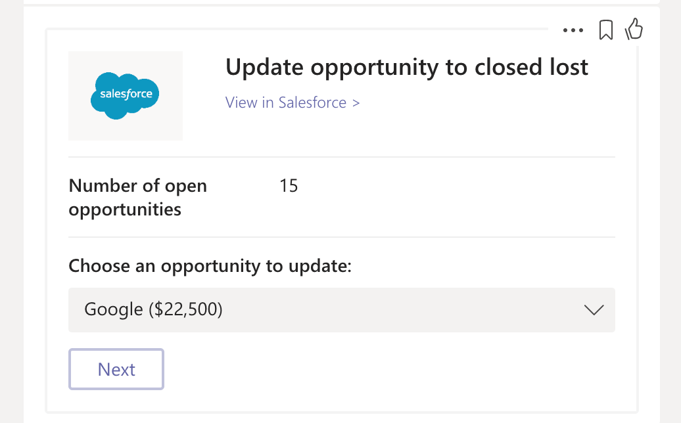Click the arrow after View in Salesforce
Screen dimensions: 681x423
click(356, 103)
